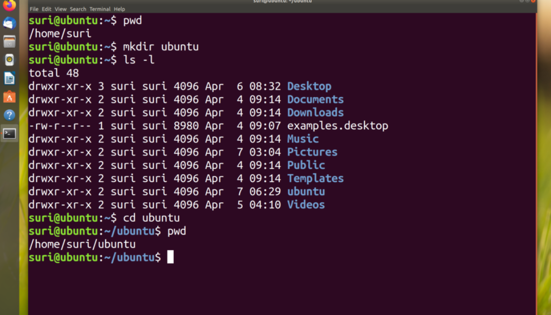The width and height of the screenshot is (551, 315).
Task: Click the cursor at the last prompt
Action: (171, 257)
